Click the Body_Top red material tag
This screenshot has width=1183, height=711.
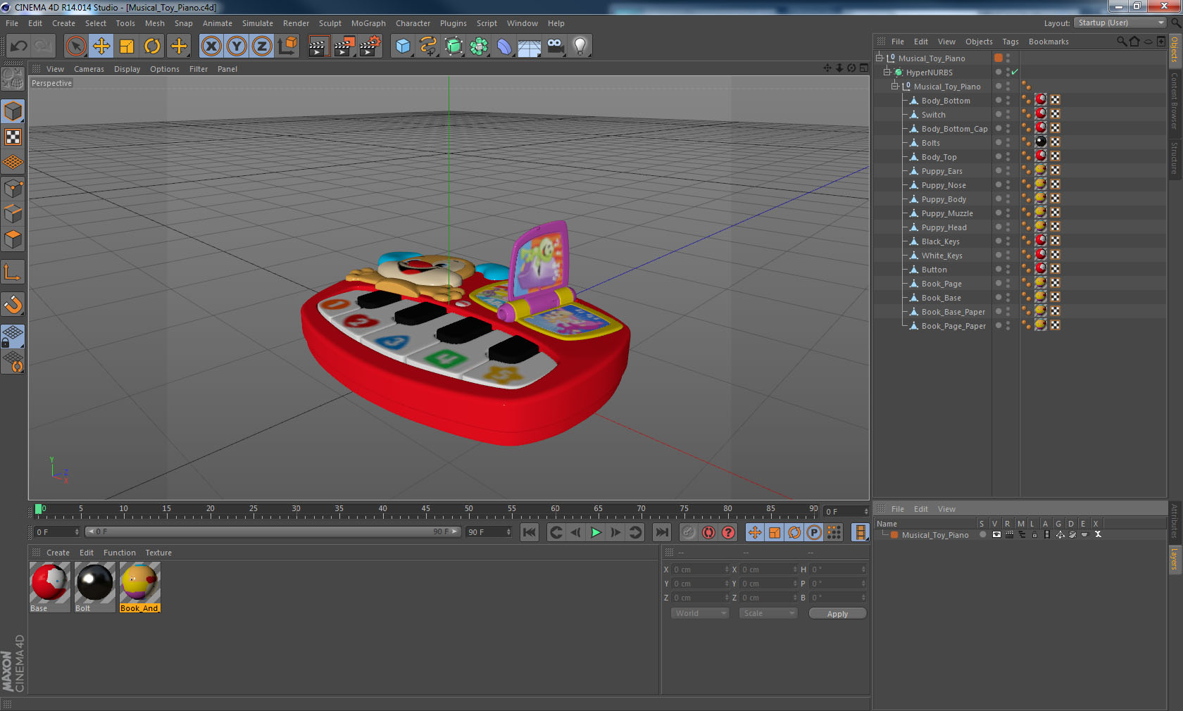tap(1041, 156)
